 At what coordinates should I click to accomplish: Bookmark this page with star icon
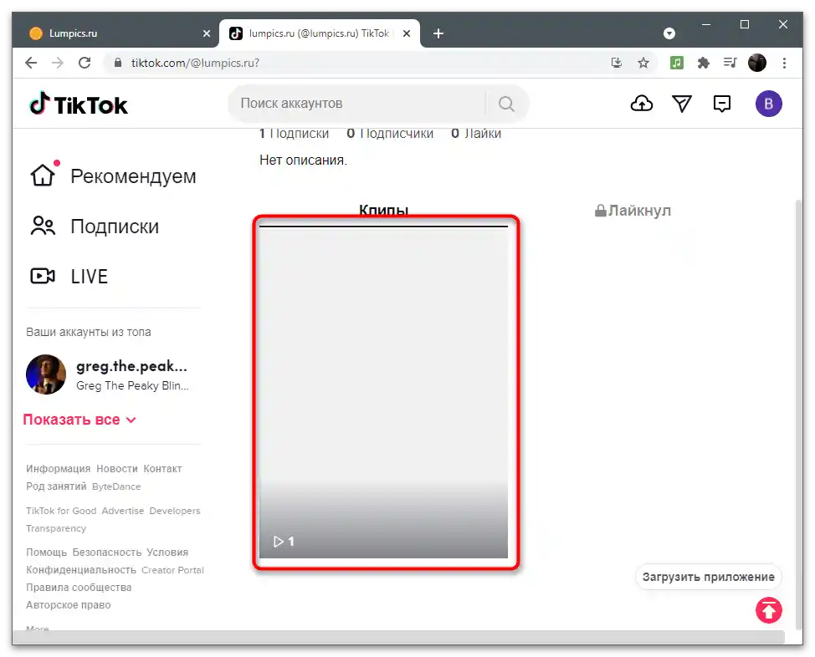click(643, 63)
